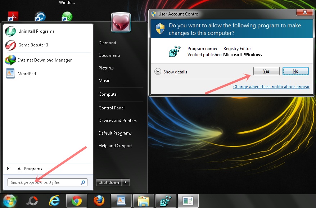Viewport: 316px width, 208px height.
Task: Select the Microsoft Windows publisher text
Action: coord(243,55)
